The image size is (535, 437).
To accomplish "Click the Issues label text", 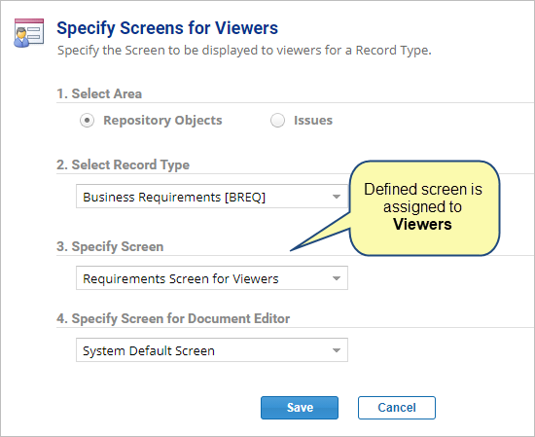I will [x=313, y=120].
